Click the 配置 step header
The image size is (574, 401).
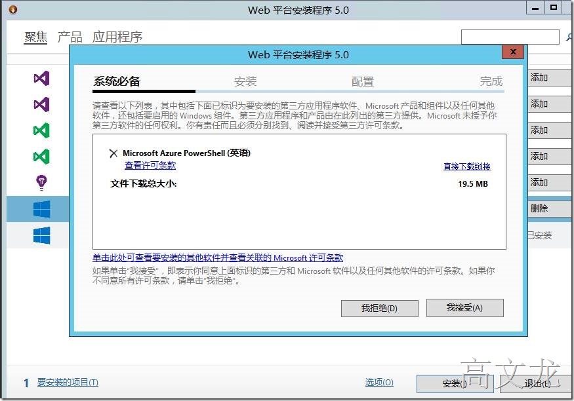[x=362, y=81]
